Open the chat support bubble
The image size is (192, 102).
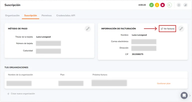(x=184, y=95)
